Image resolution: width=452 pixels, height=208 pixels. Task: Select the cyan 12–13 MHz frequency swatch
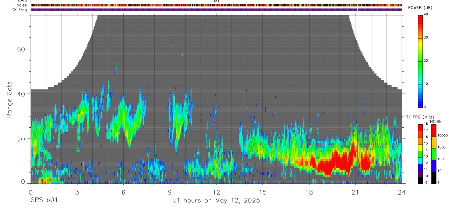pyautogui.click(x=420, y=161)
